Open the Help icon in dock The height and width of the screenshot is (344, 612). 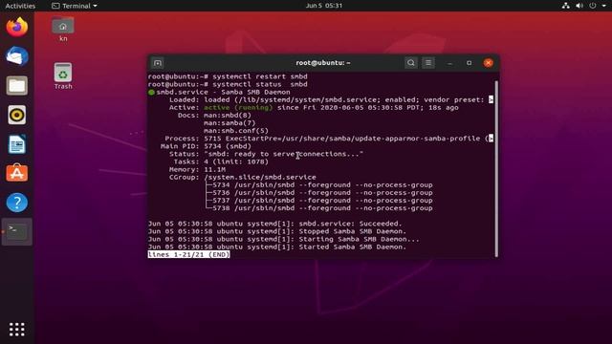pyautogui.click(x=17, y=203)
